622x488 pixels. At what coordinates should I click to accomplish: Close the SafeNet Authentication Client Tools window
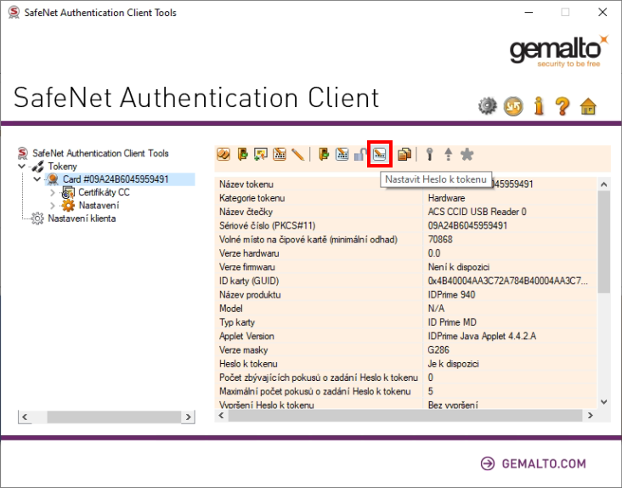602,12
